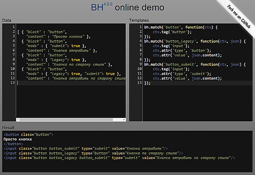Click line number 7 in Data gutter
This screenshot has width=255, height=175.
14,55
